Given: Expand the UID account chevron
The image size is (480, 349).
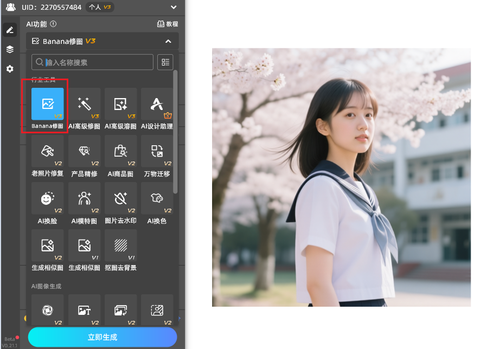Looking at the screenshot, I should [174, 7].
